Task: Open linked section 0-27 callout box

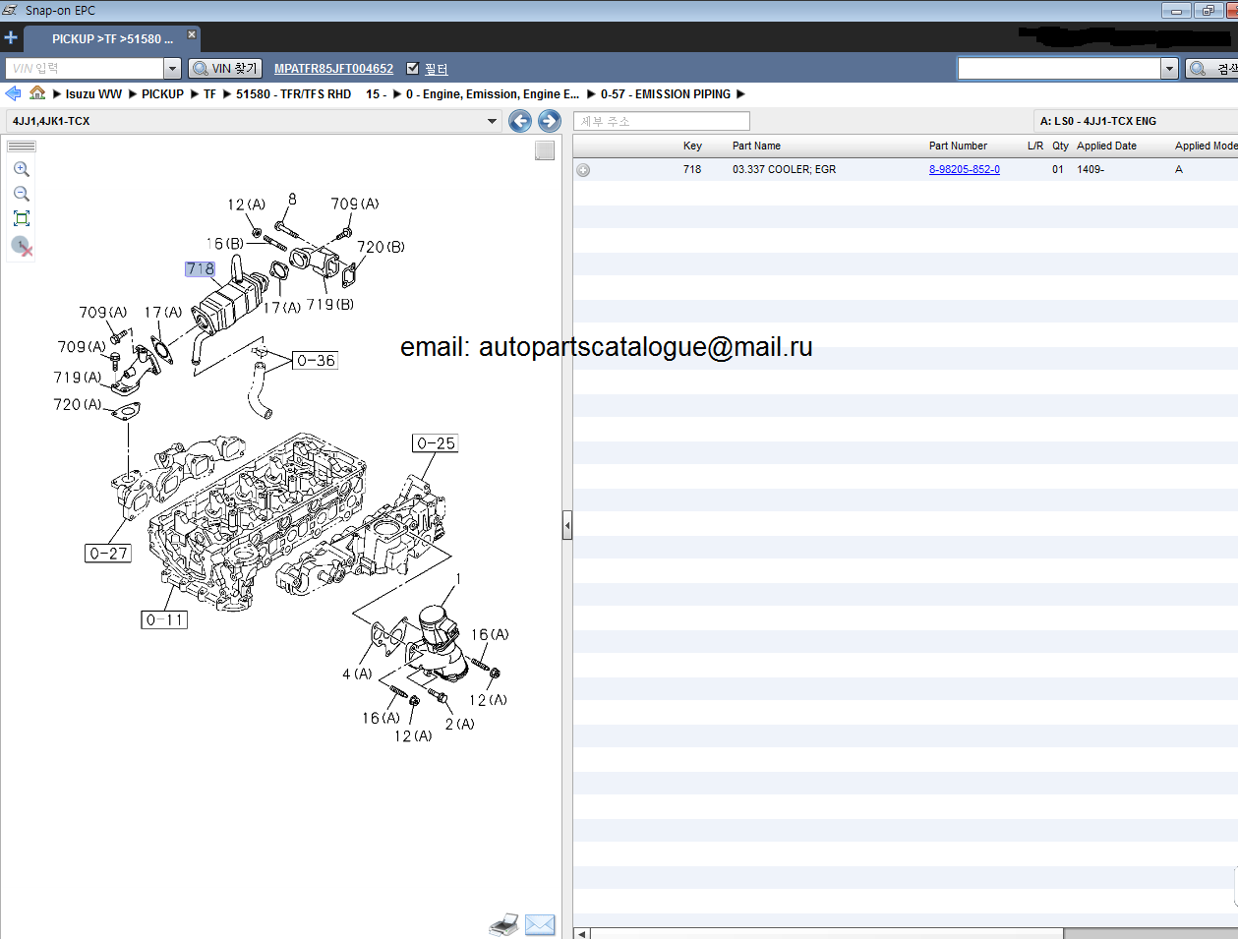Action: (108, 554)
